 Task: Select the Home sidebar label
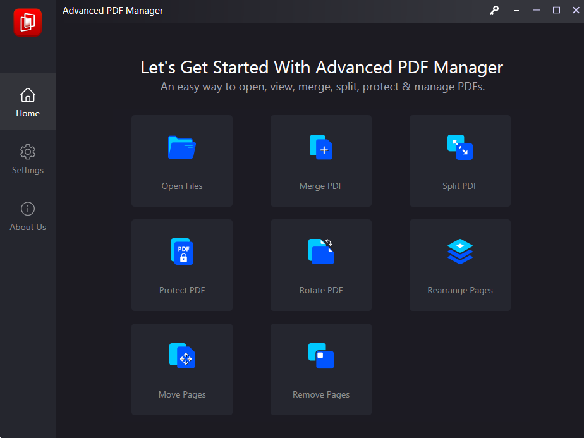coord(28,113)
